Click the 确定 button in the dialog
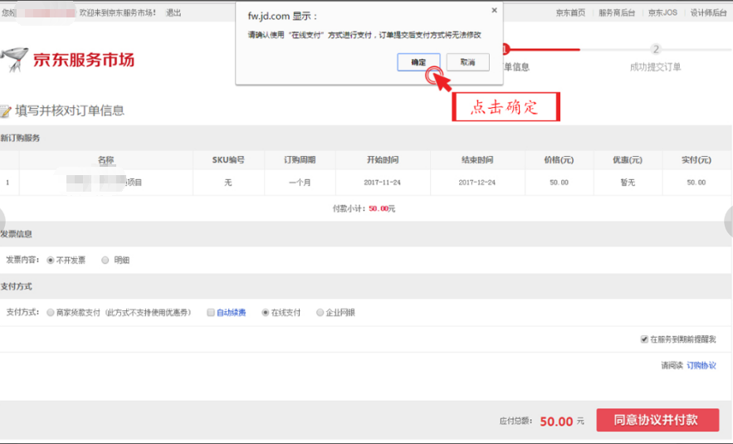This screenshot has width=733, height=444. [x=418, y=62]
